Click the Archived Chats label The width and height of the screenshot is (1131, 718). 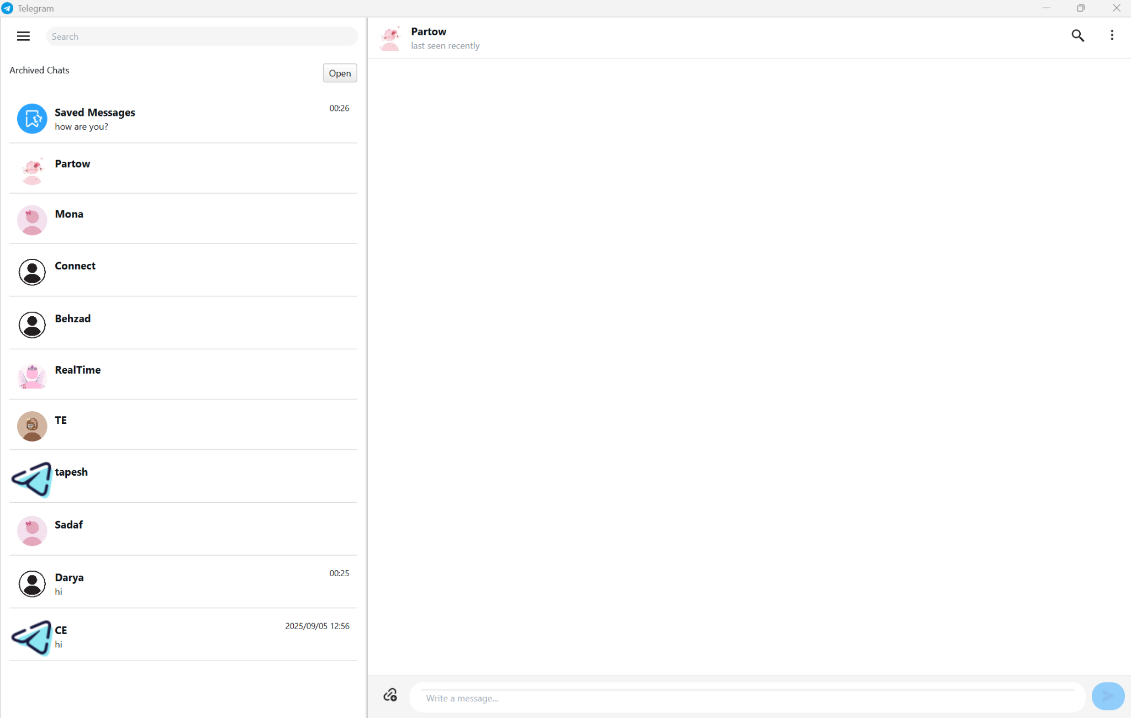click(x=39, y=70)
